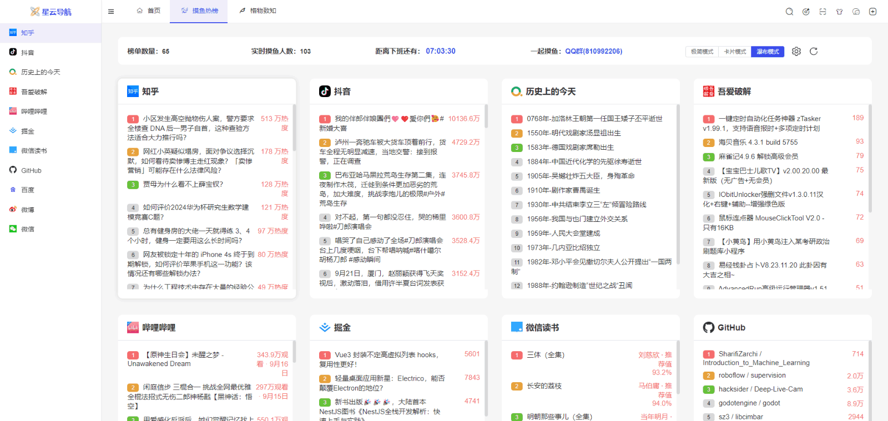
Task: Switch to 卡片模式 view mode
Action: (735, 52)
